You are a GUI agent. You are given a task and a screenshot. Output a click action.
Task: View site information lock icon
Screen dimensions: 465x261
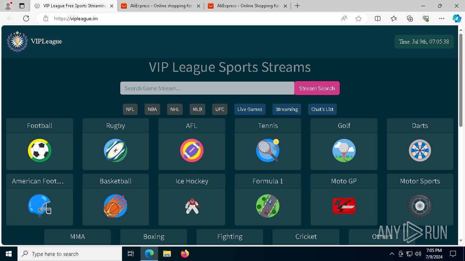point(46,18)
